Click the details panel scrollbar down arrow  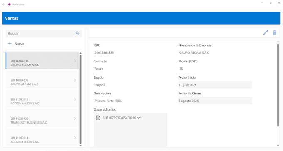[x=278, y=146]
